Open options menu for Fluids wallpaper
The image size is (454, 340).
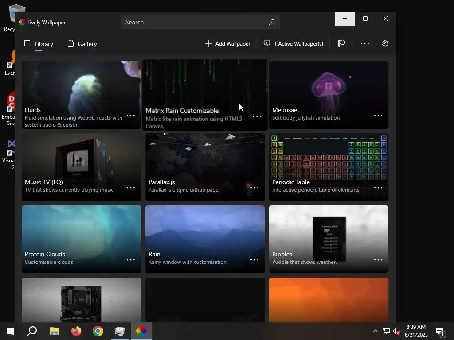pyautogui.click(x=131, y=116)
